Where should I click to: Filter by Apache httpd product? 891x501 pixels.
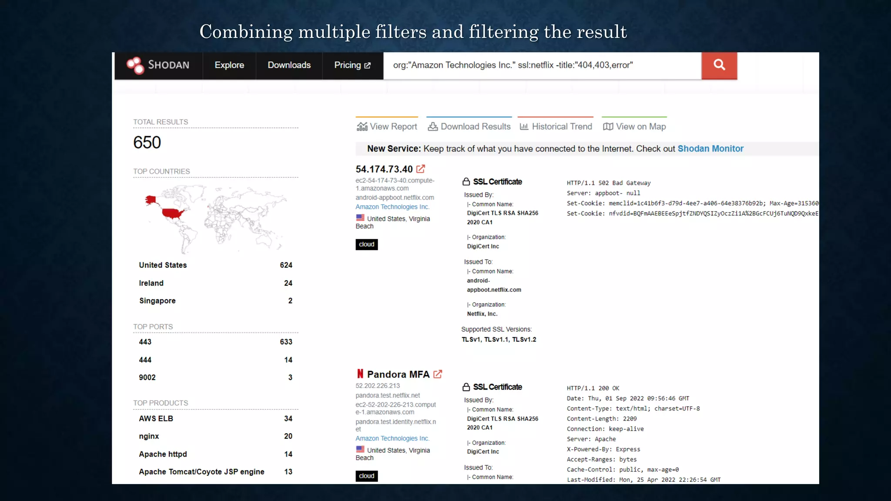(163, 454)
